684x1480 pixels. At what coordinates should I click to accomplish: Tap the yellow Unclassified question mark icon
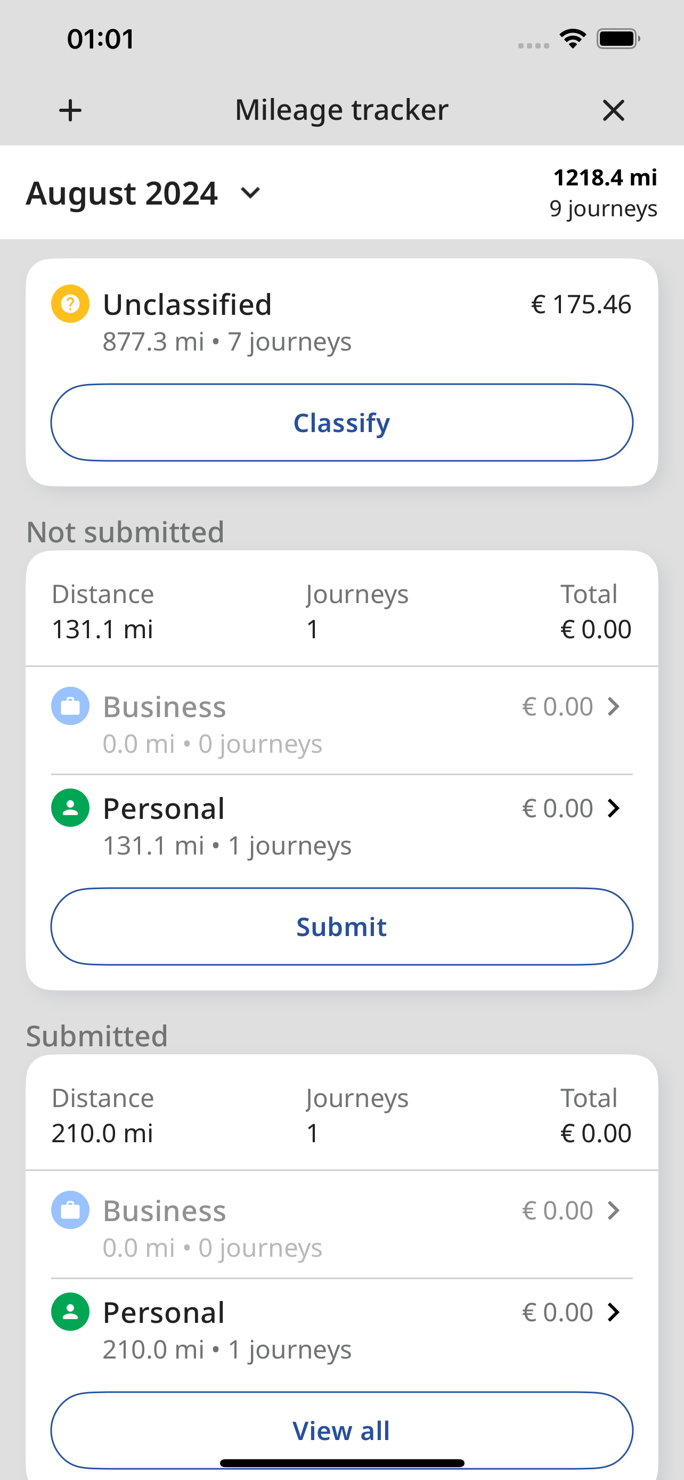pyautogui.click(x=70, y=303)
